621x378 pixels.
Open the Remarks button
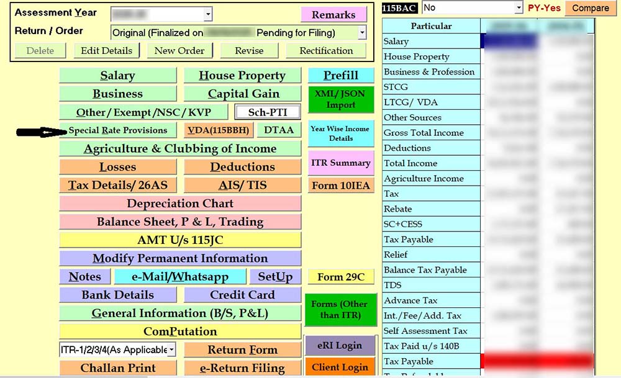coord(333,15)
